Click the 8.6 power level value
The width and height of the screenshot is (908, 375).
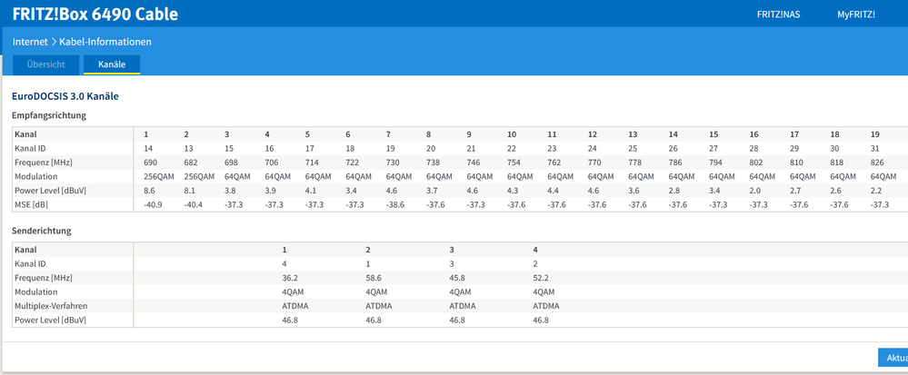pos(149,191)
